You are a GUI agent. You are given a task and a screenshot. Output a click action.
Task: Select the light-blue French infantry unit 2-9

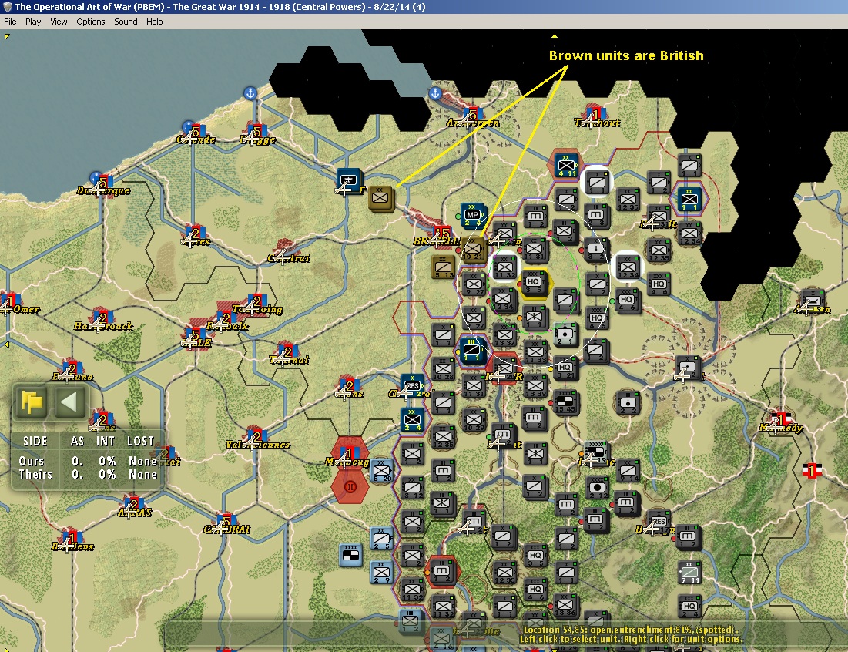coord(382,573)
